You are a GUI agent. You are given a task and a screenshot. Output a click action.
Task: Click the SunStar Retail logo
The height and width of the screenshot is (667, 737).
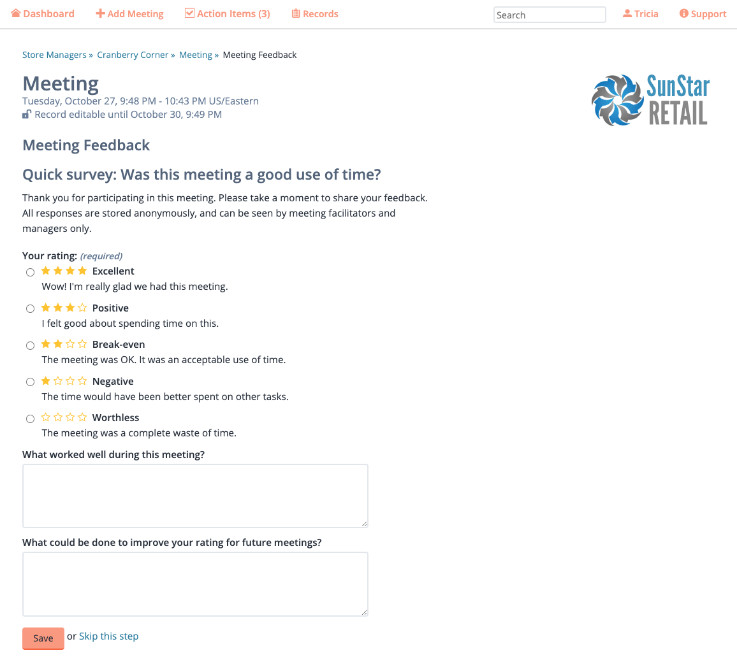pos(650,100)
